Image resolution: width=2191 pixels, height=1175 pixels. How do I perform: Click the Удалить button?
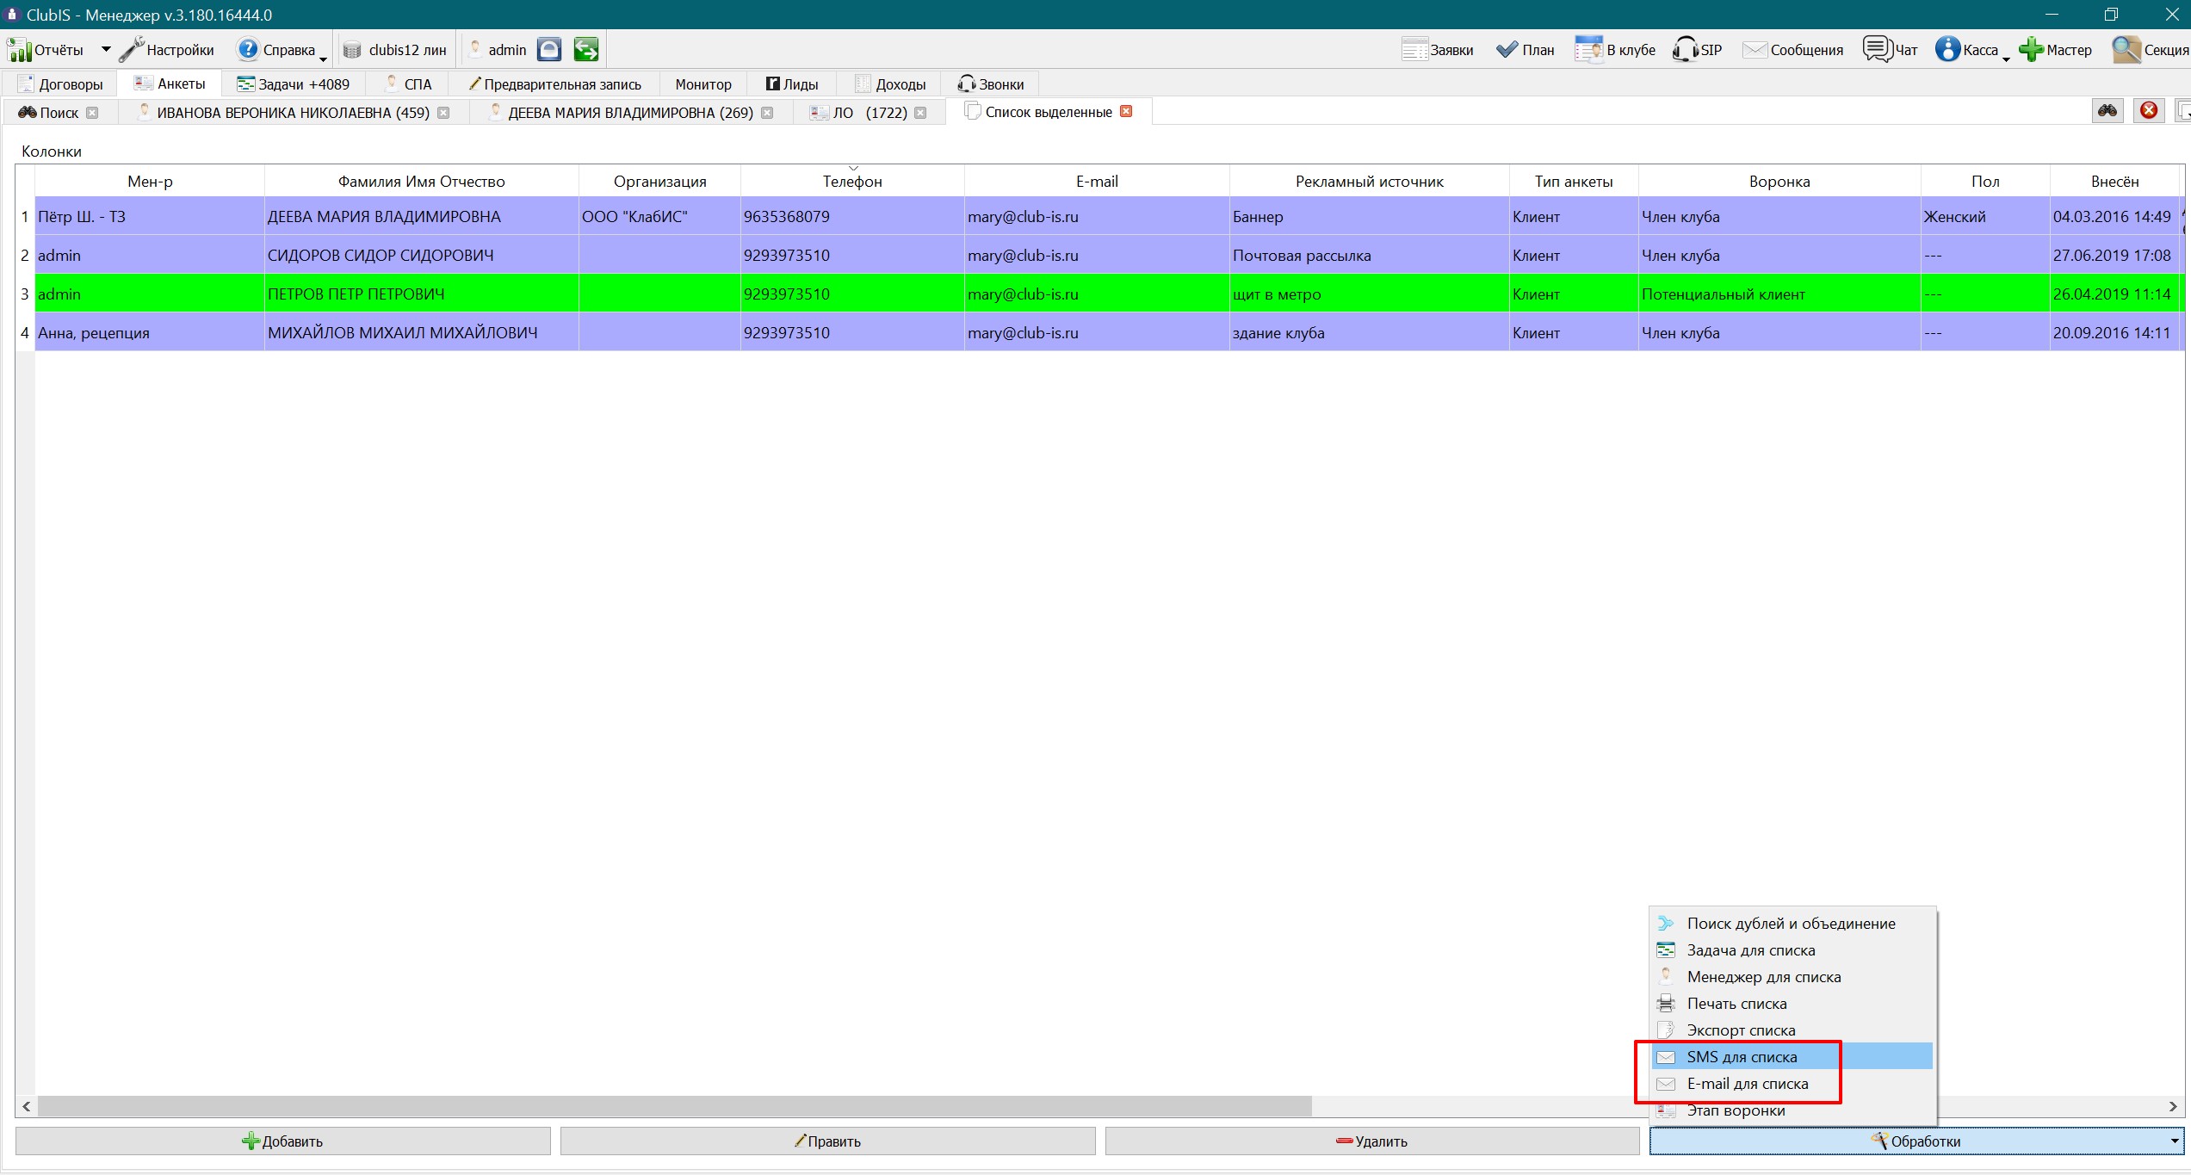point(1372,1141)
